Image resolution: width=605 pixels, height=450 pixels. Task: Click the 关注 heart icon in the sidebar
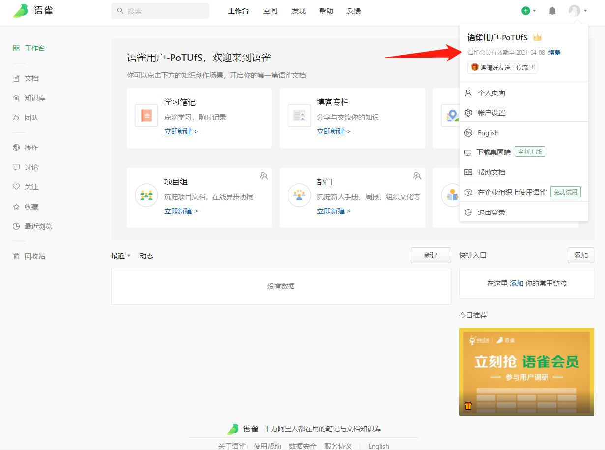[x=16, y=187]
